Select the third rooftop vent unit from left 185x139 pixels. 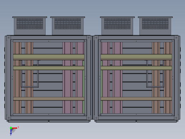coord(117,26)
